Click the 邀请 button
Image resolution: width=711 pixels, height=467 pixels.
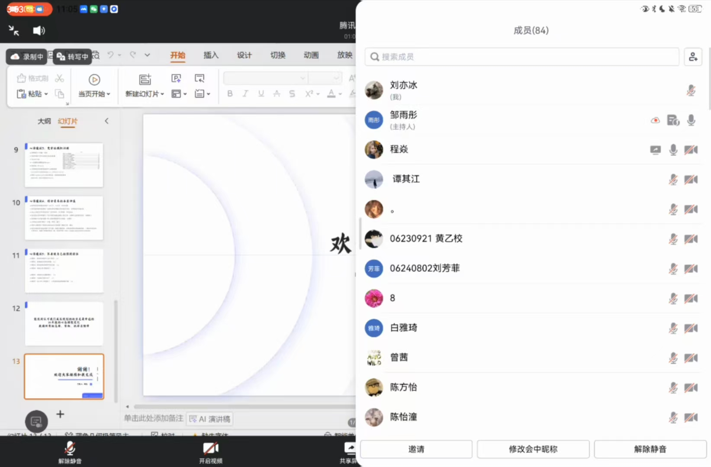click(416, 449)
